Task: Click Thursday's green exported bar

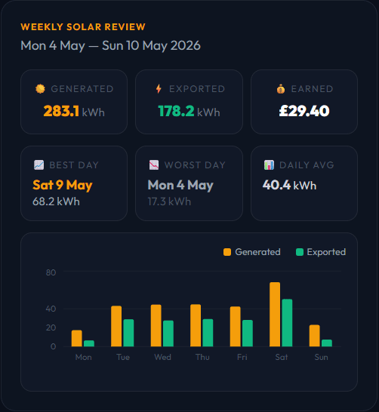Action: [208, 333]
